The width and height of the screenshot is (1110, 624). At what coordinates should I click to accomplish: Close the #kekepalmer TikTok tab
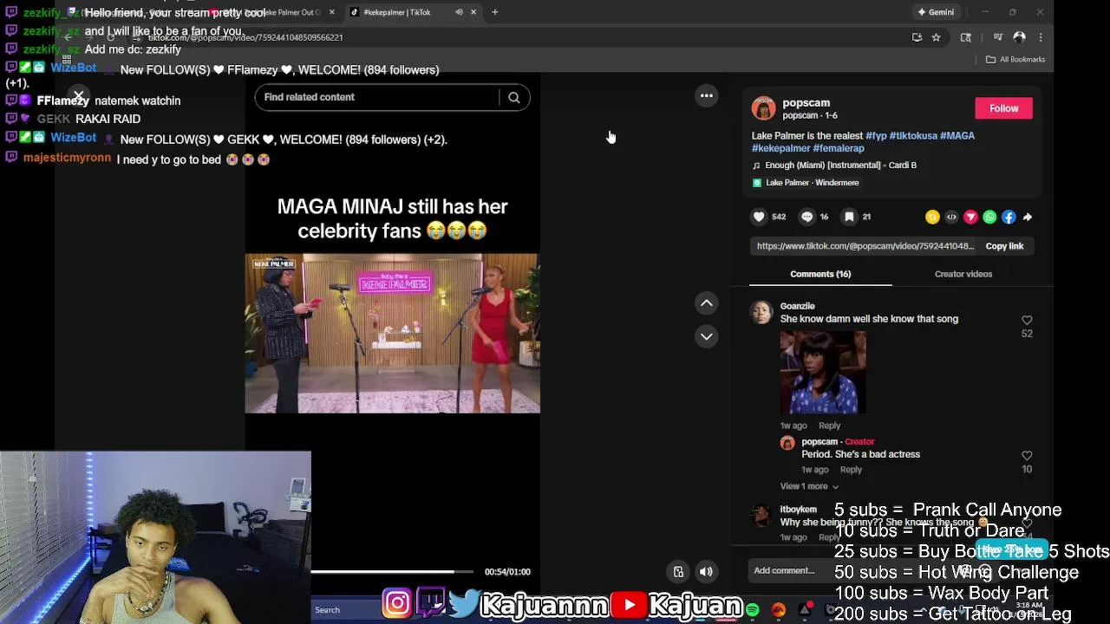click(473, 12)
